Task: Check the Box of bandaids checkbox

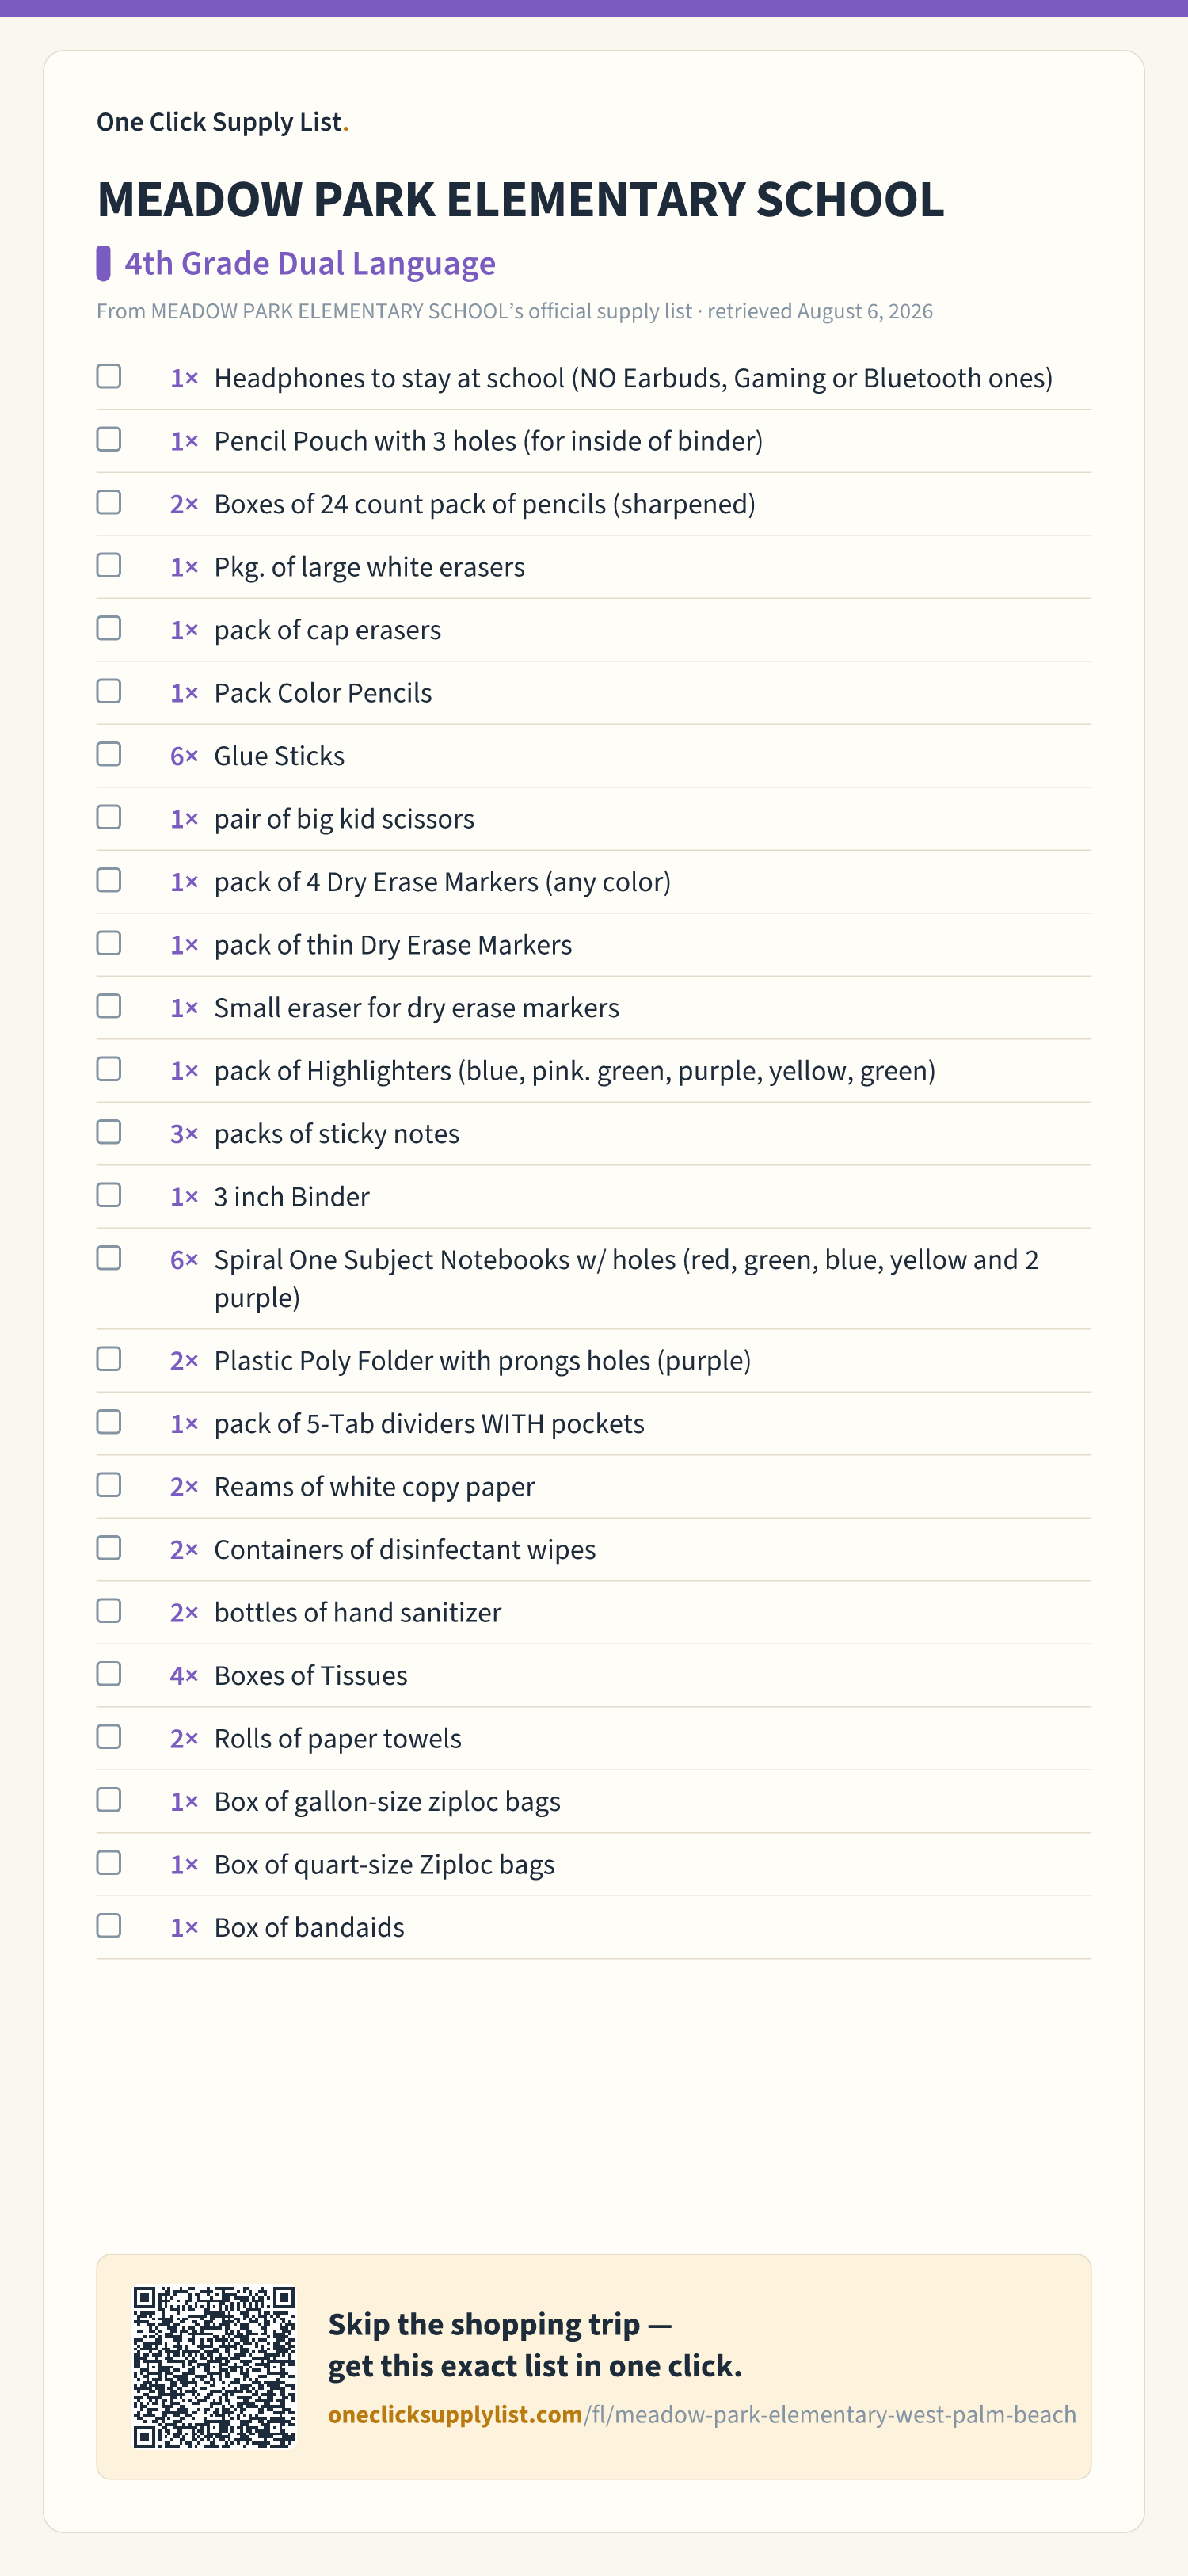Action: [x=109, y=1926]
